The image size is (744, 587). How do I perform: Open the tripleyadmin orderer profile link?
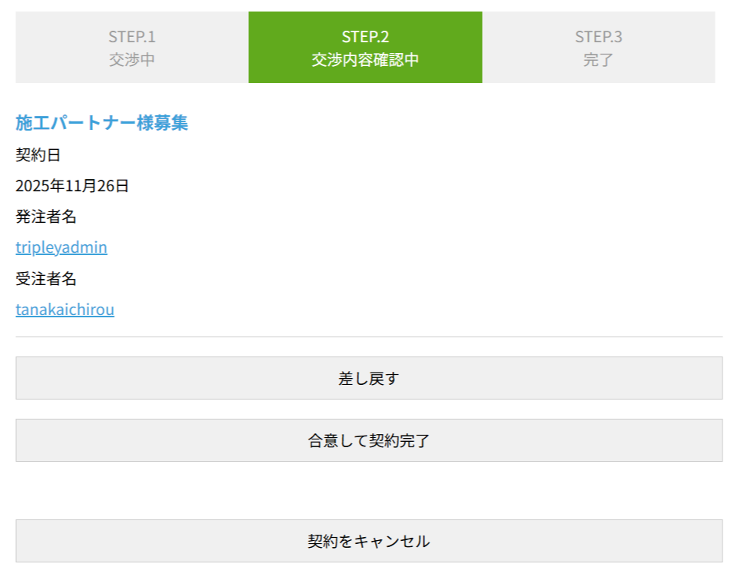61,247
